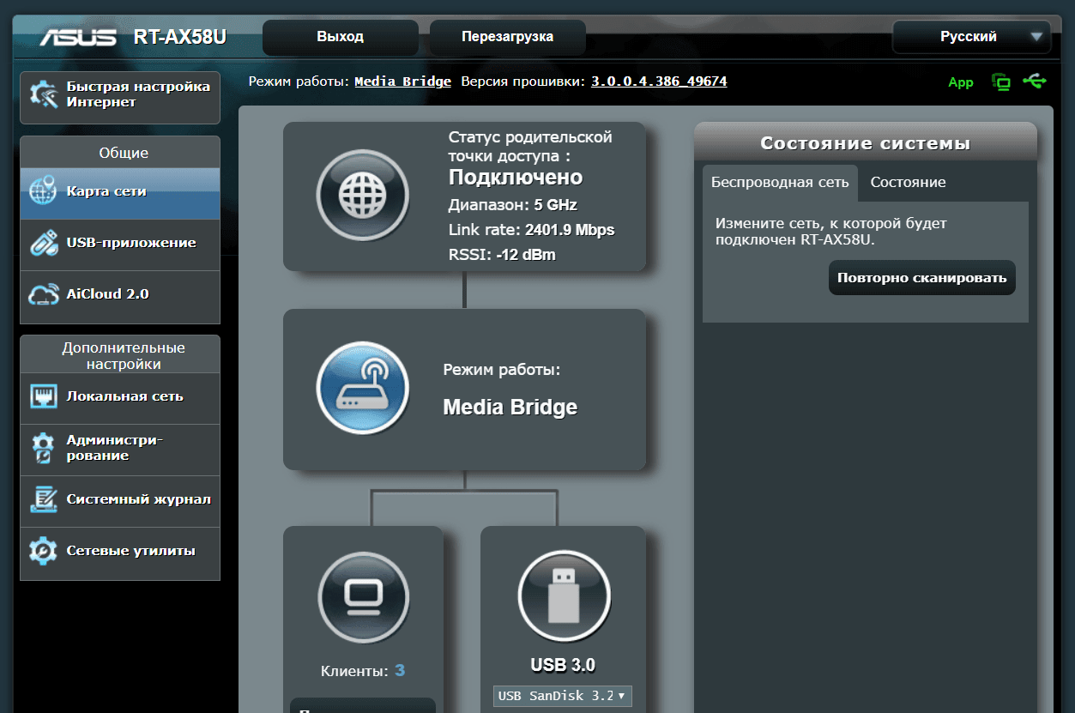Click the Карта сети globe icon
The width and height of the screenshot is (1075, 713).
click(43, 191)
